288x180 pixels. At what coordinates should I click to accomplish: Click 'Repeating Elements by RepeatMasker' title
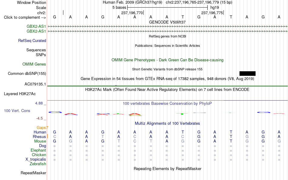(168, 169)
